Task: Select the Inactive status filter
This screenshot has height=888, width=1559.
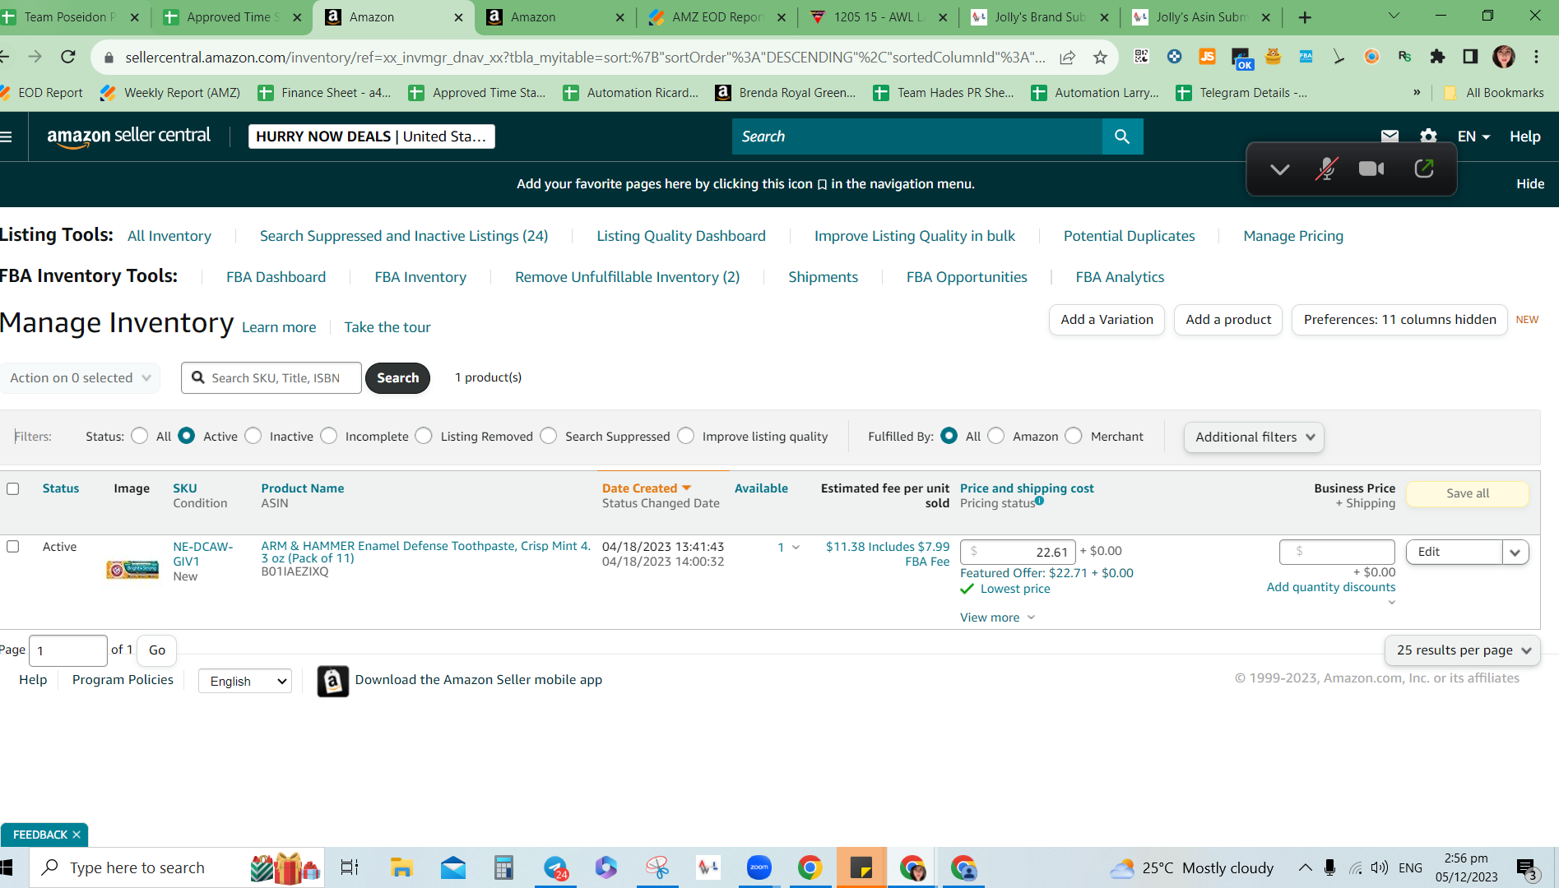Action: 253,436
